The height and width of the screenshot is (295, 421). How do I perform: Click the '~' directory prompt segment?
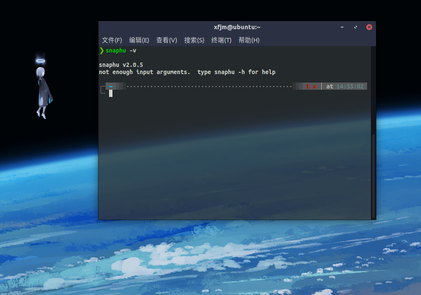click(111, 86)
